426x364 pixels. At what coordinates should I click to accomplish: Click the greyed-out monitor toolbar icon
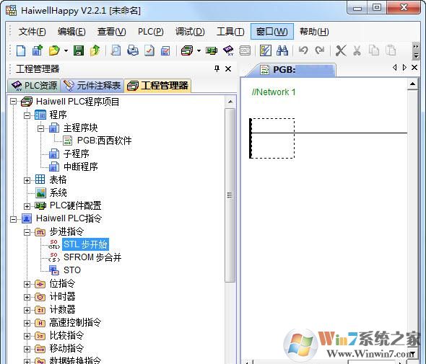coord(245,50)
